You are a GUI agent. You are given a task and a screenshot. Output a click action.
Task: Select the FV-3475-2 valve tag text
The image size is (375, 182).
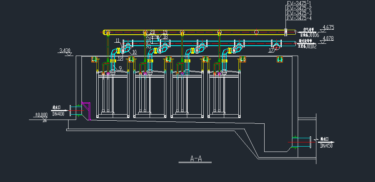[299, 8]
